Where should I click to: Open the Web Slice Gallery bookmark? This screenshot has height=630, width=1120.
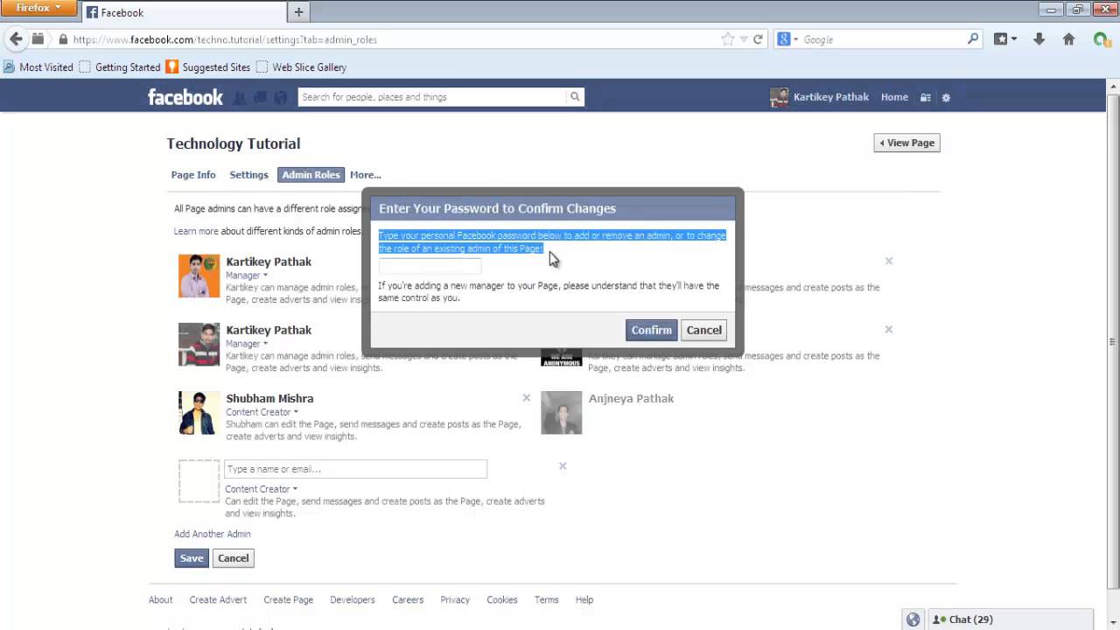pyautogui.click(x=301, y=67)
